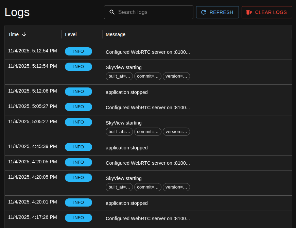Click the descending sort arrow beside Time

pyautogui.click(x=24, y=34)
